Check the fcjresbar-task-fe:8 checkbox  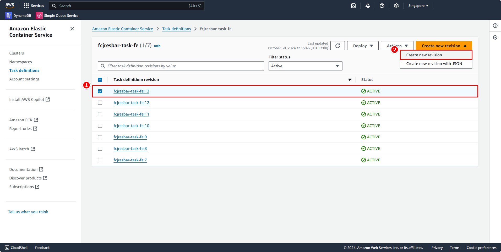tap(100, 149)
